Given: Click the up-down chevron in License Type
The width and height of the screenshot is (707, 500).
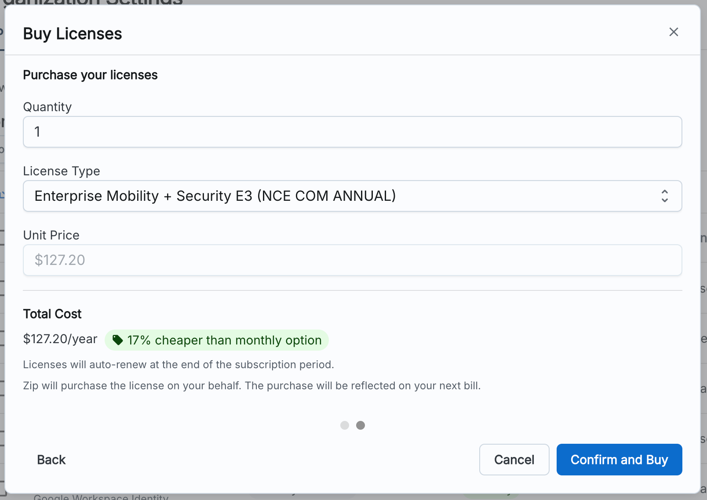Looking at the screenshot, I should click(x=664, y=196).
